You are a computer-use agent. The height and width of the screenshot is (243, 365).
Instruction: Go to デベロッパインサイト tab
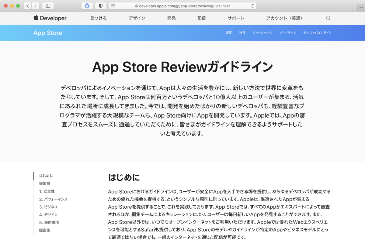point(317,33)
